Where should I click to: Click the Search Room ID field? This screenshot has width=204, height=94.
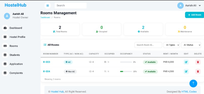pyautogui.click(x=148, y=45)
